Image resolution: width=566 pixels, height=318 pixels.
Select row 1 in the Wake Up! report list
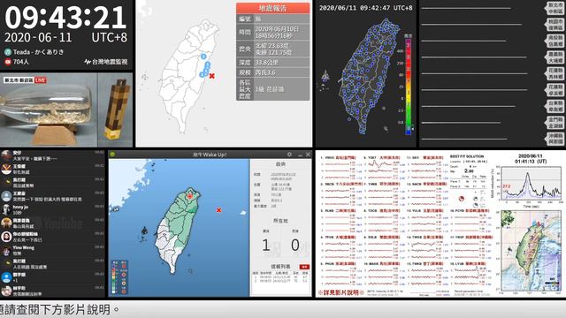[x=280, y=276]
